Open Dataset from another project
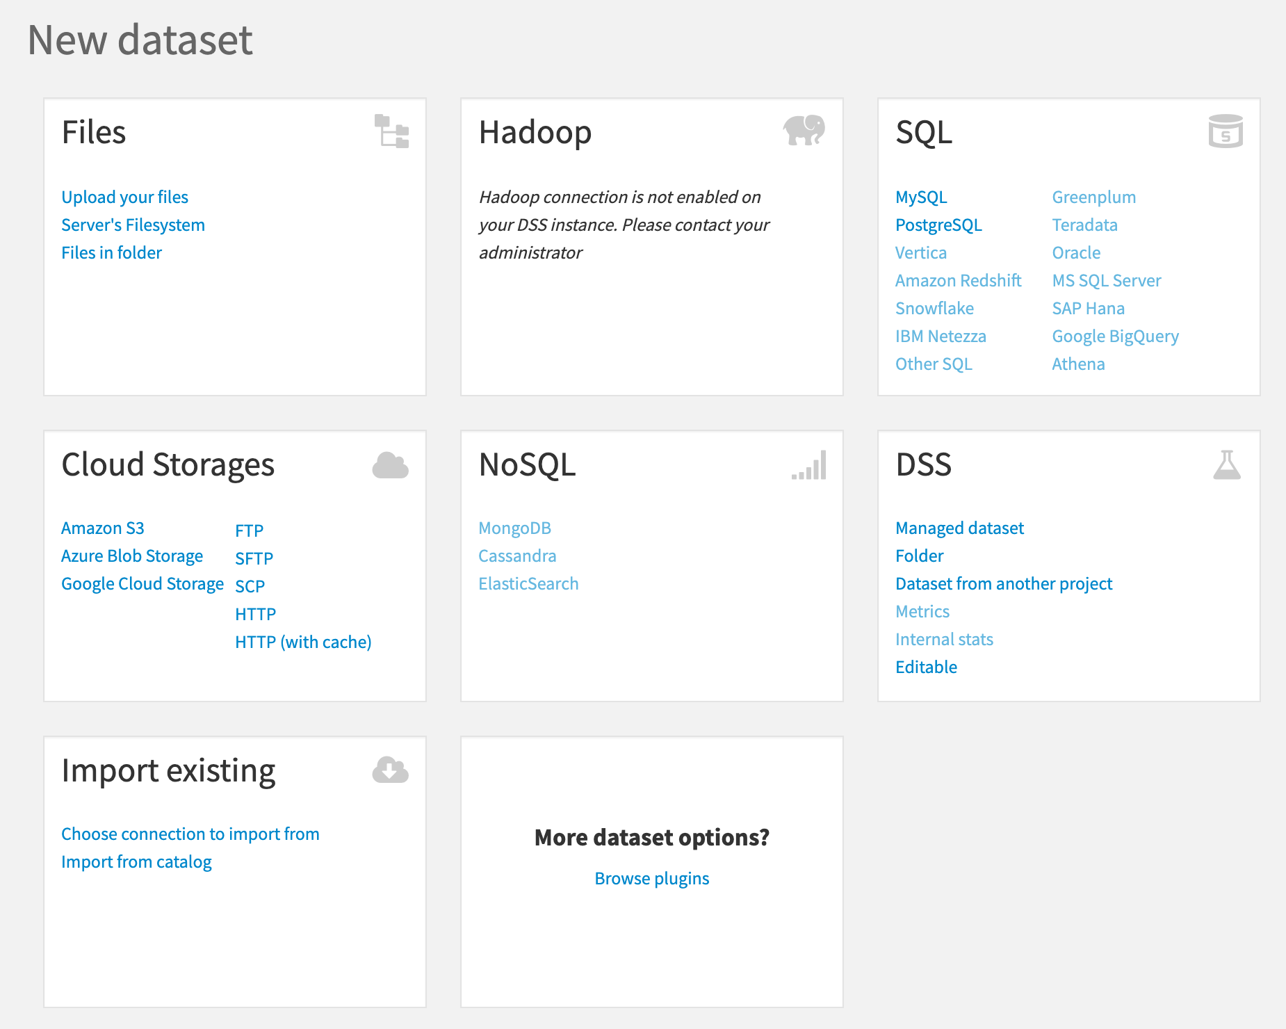Viewport: 1286px width, 1029px height. (1004, 584)
